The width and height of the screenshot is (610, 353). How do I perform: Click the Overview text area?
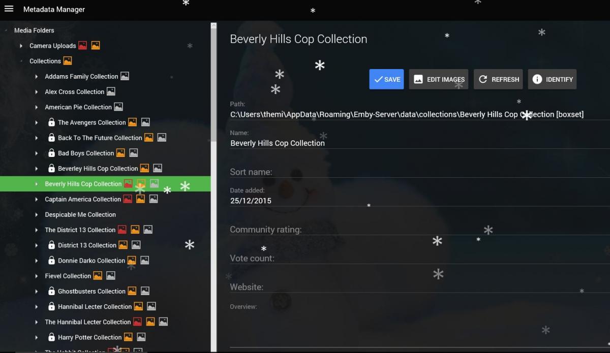(420, 329)
